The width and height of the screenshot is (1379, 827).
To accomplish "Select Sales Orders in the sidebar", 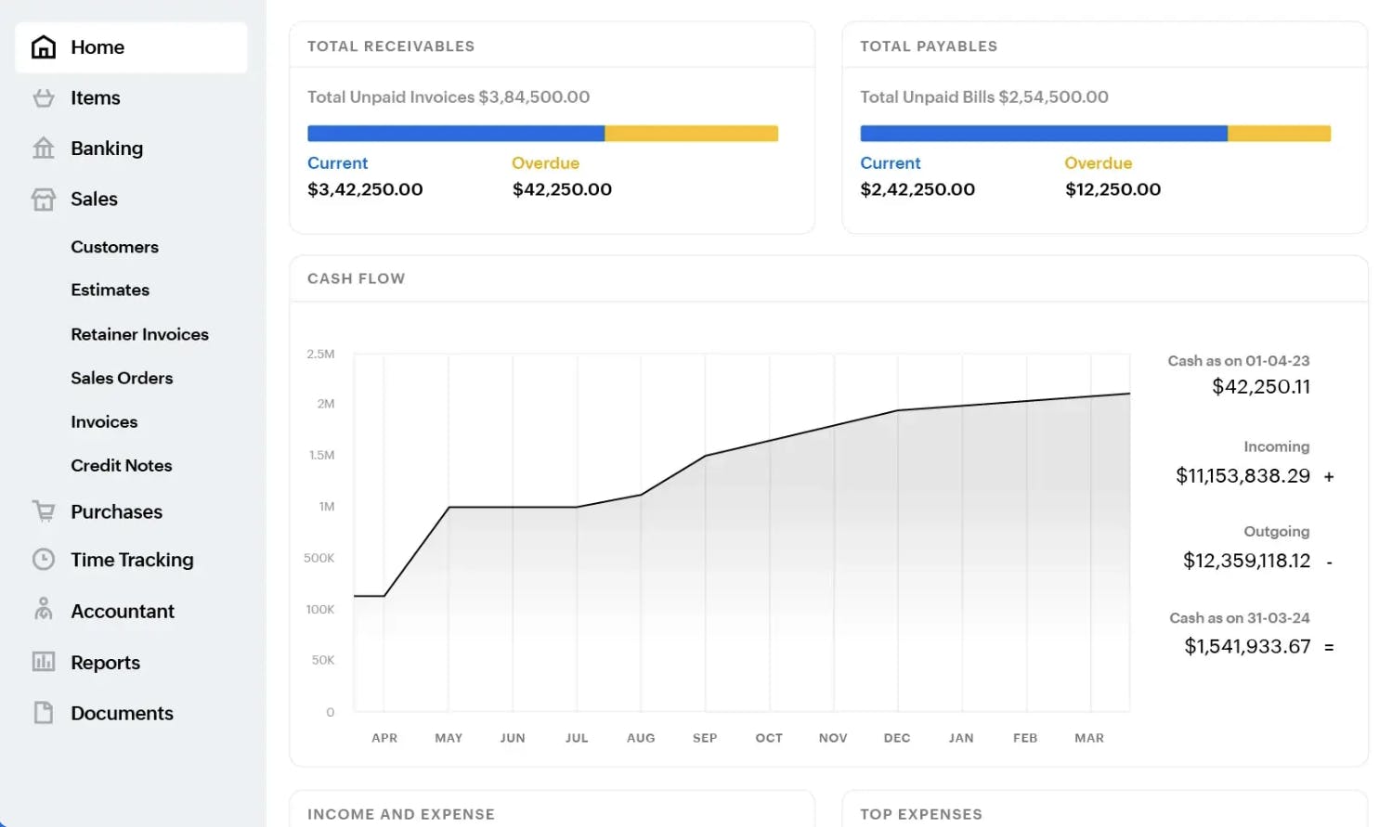I will (122, 378).
